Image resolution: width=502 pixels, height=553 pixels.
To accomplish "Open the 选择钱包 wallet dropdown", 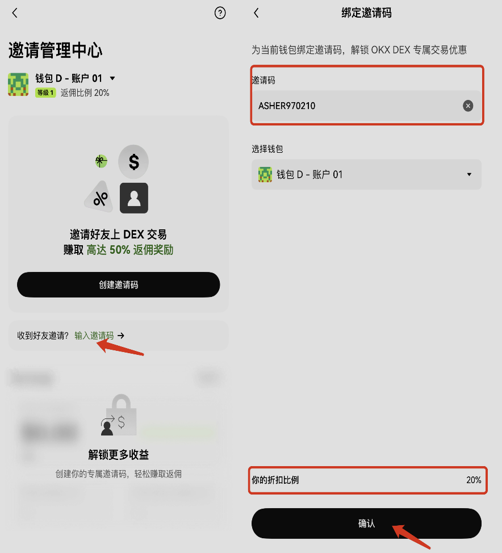I will pos(366,174).
